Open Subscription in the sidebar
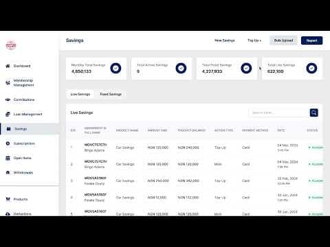This screenshot has width=330, height=247. [x=24, y=143]
